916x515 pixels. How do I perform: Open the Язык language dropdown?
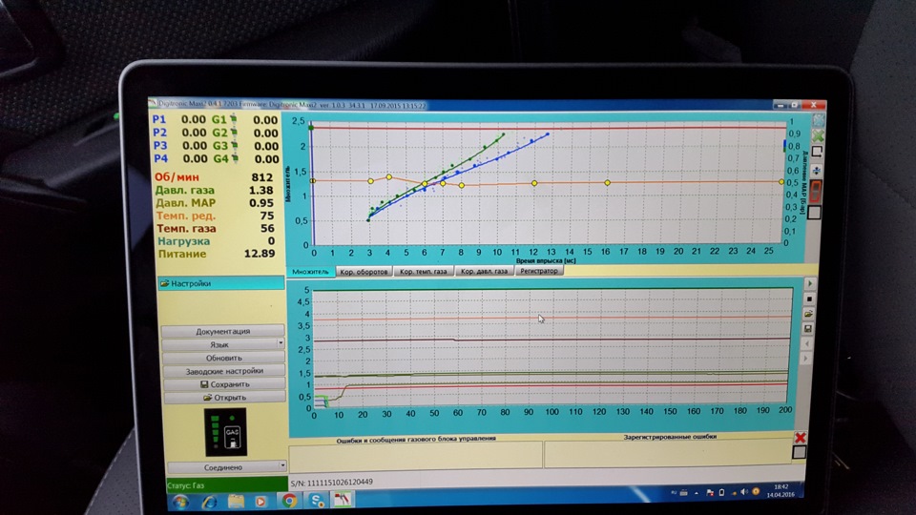(223, 344)
